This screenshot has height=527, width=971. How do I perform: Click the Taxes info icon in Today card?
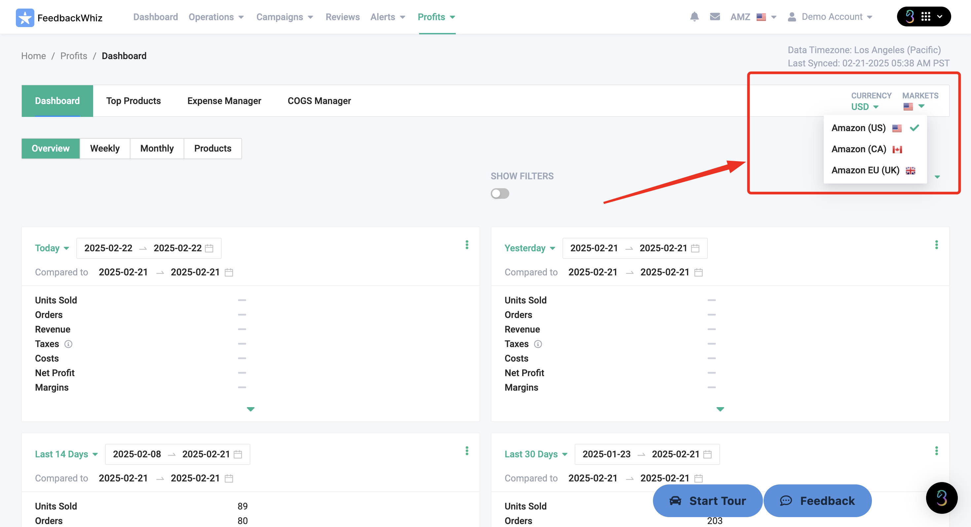[68, 344]
